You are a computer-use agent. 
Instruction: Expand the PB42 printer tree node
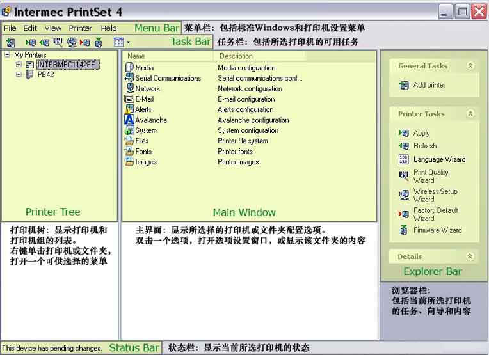[19, 74]
